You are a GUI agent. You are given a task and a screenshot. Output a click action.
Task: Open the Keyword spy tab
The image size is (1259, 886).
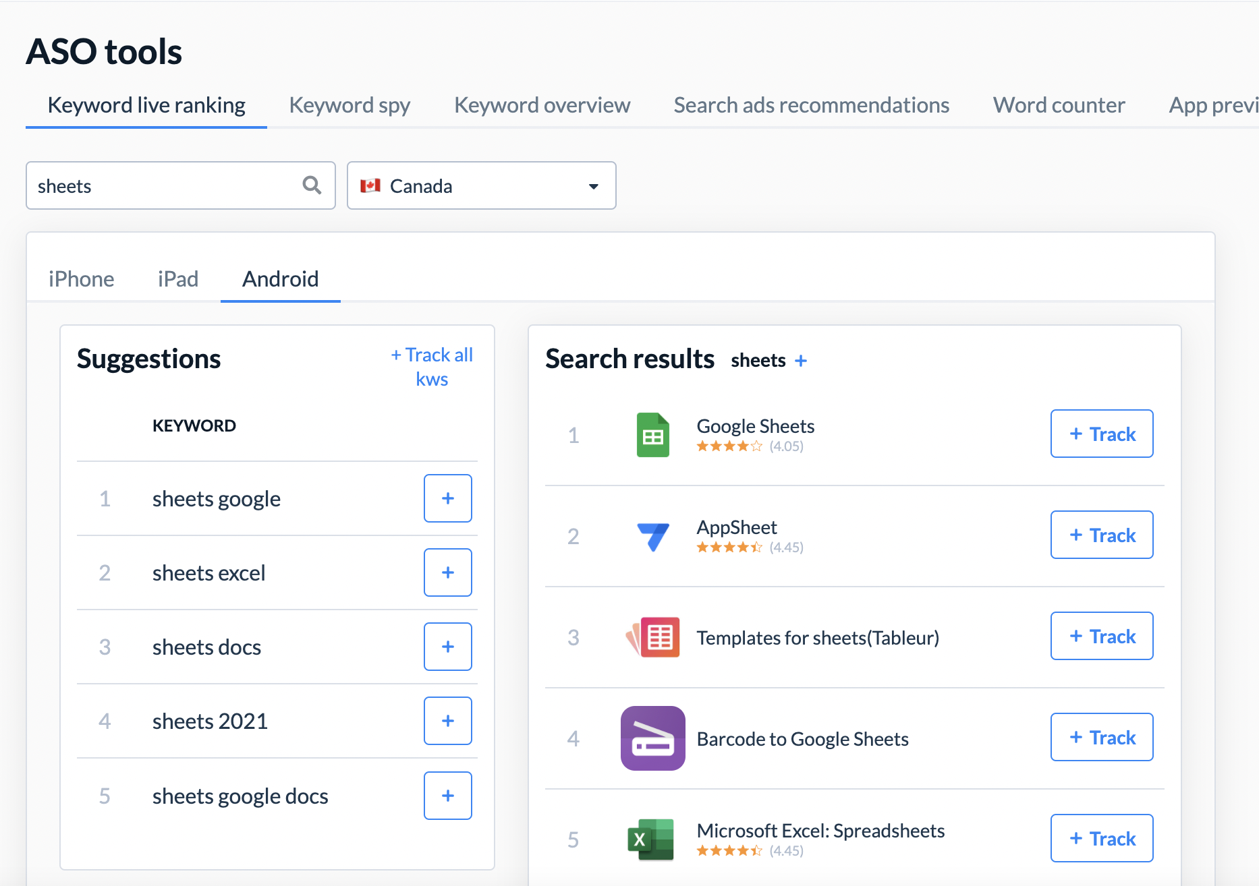(349, 105)
